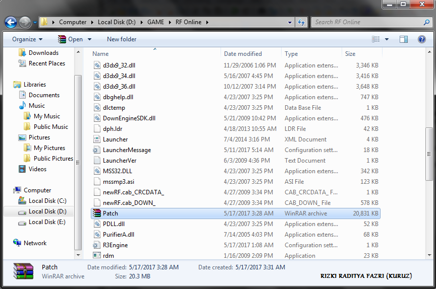Select Public Music folder in the sidebar
The width and height of the screenshot is (436, 289).
pyautogui.click(x=50, y=127)
